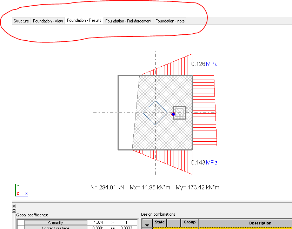Click the XYZ coordinate axes icon
292x229 pixels.
pyautogui.click(x=18, y=189)
